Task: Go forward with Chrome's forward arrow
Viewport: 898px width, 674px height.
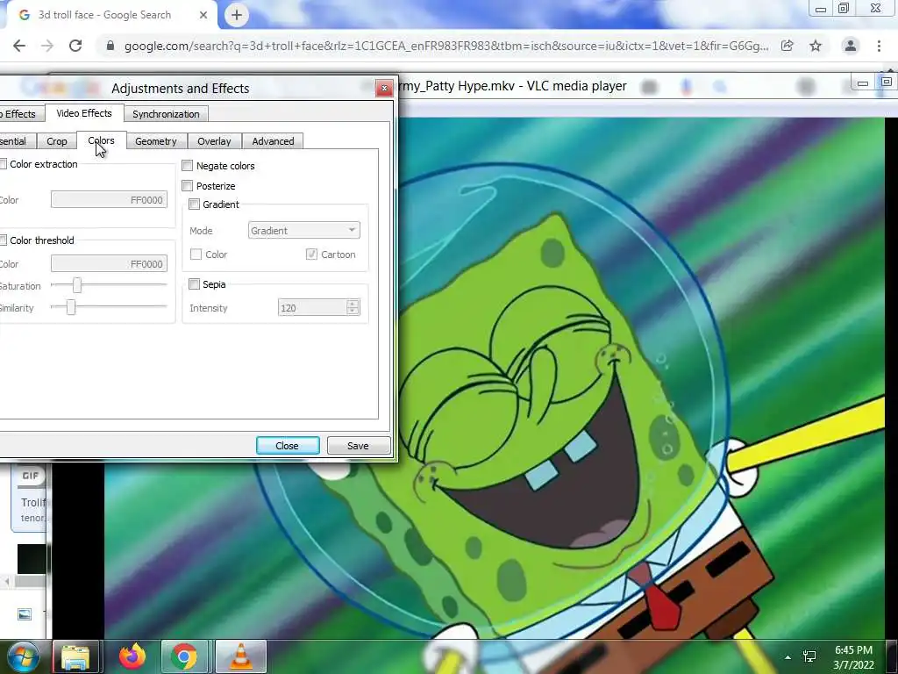Action: 47,46
